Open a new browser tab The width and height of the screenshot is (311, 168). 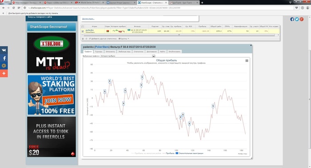[x=202, y=3]
